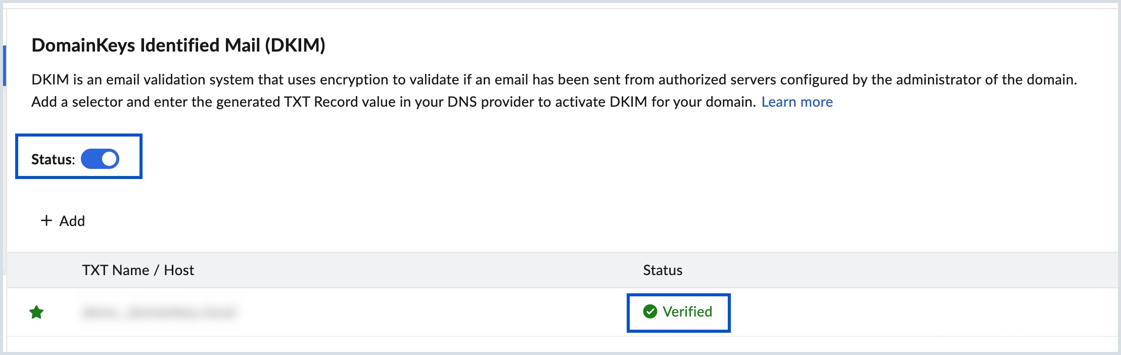Click the highlighted Status toggle outline box
1121x355 pixels.
(x=79, y=157)
